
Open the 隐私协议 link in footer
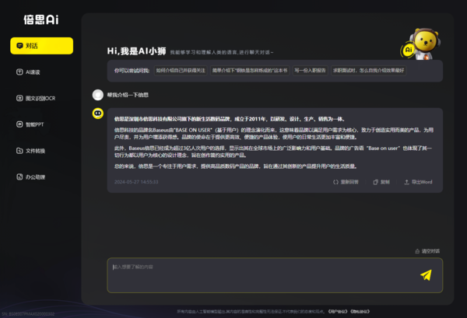(360, 312)
